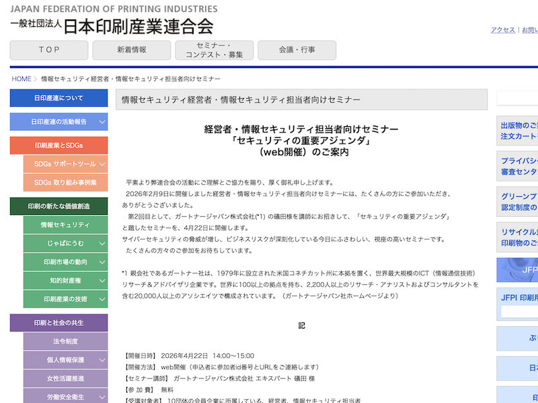Click the Japan Federation of Printing Industries logo
This screenshot has width=538, height=403.
tap(112, 20)
